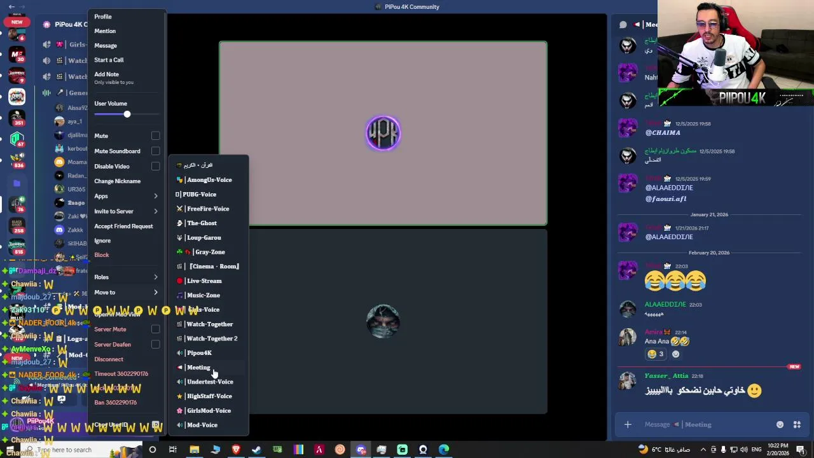Open File Explorer in taskbar
Viewport: 814px width, 458px height.
coord(194,450)
